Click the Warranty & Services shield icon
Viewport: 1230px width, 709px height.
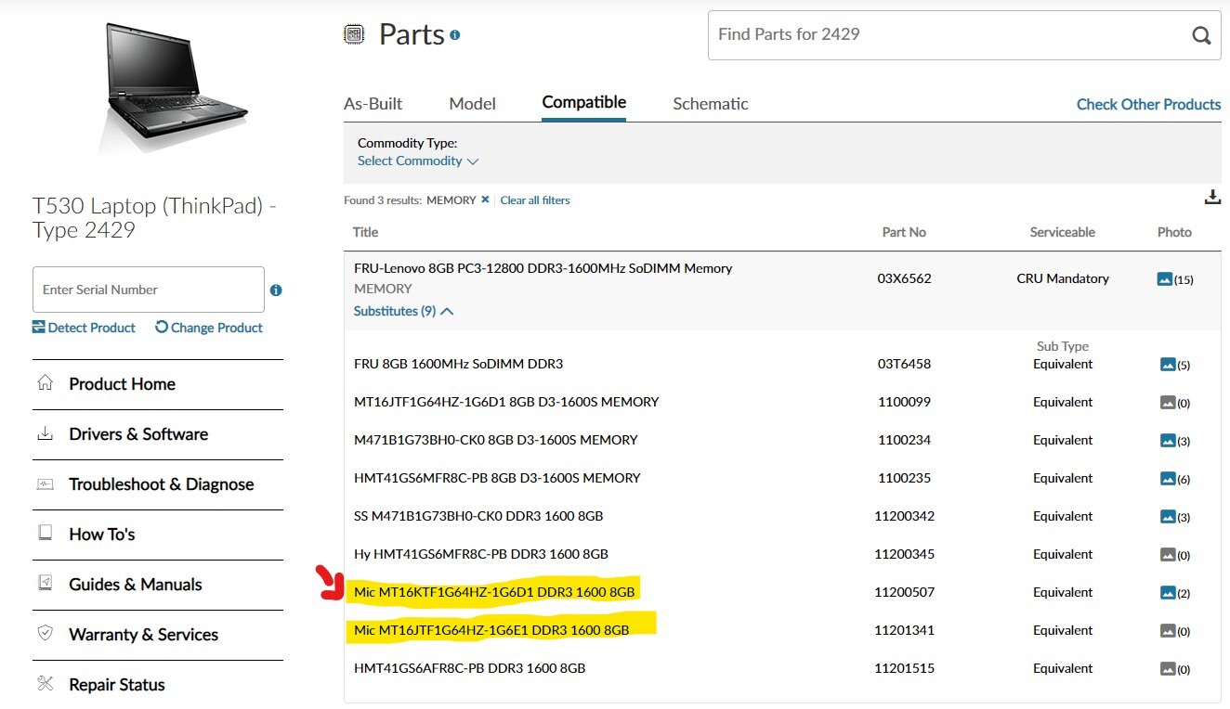[x=45, y=634]
